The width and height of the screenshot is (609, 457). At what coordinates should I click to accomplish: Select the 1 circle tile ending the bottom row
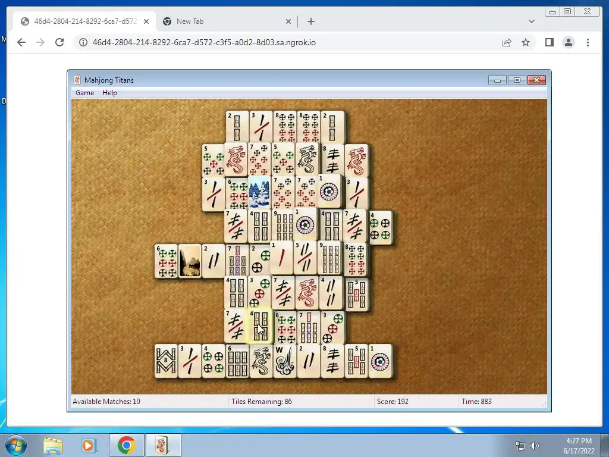click(380, 361)
